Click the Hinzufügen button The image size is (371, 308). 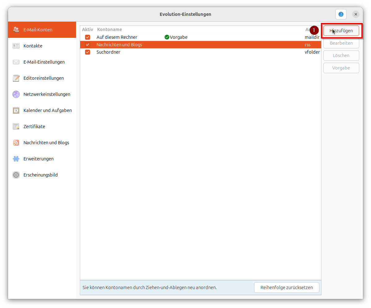point(341,31)
